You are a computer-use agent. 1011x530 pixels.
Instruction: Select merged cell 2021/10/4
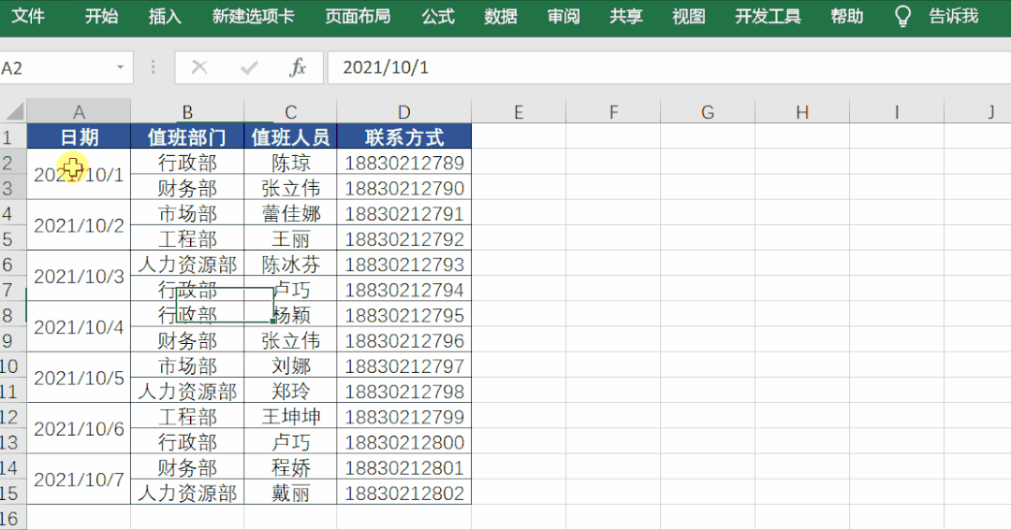(x=79, y=327)
